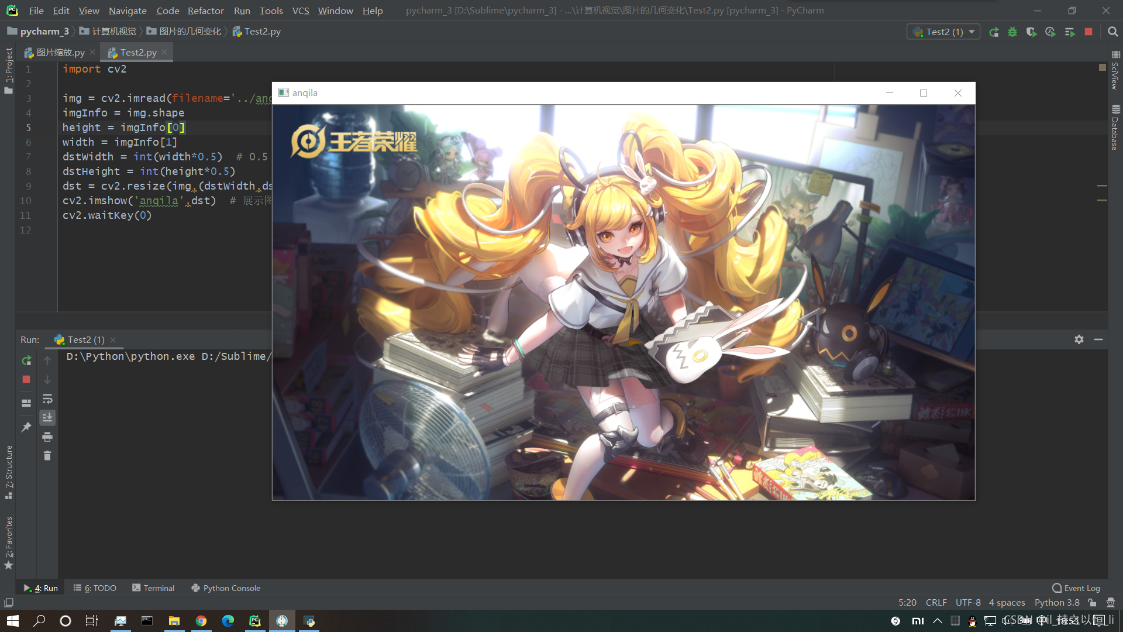Open the File menu
This screenshot has height=632, width=1123.
tap(36, 11)
